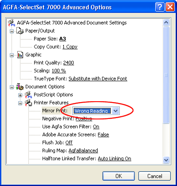Click the TrueType Font Substitute with Device Font link
Viewport: 177px width, 186px height.
pyautogui.click(x=98, y=79)
